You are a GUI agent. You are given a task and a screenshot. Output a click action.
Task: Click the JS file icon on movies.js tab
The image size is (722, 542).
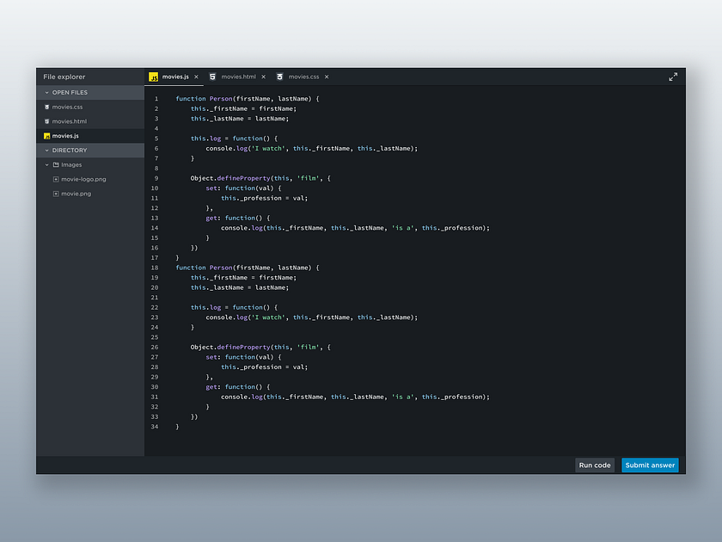click(155, 77)
